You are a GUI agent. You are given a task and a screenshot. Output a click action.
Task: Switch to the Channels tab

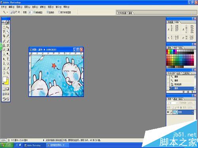tap(175, 99)
